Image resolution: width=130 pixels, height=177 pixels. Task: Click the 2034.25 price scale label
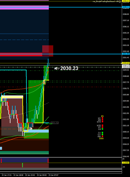point(126,39)
